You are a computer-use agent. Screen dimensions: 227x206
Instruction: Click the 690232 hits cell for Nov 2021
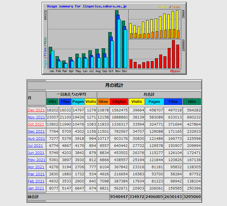[x=192, y=117]
